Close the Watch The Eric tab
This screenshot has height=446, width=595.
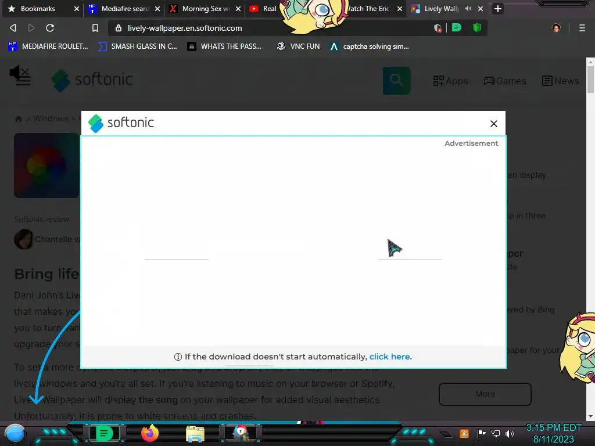click(x=400, y=9)
